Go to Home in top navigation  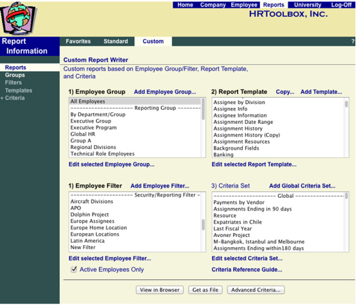coord(185,4)
